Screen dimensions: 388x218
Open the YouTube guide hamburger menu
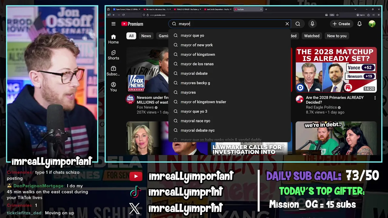tap(113, 24)
